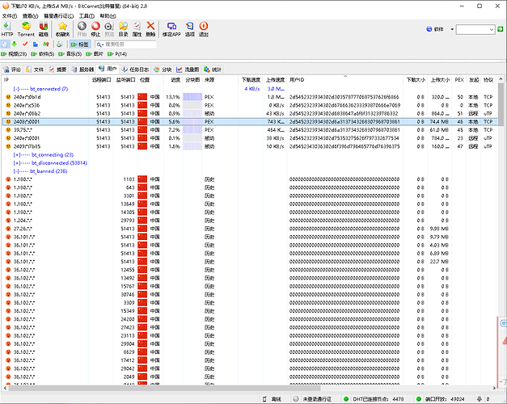Open the 帮助(H) menu
This screenshot has height=404, width=507.
pyautogui.click(x=108, y=16)
